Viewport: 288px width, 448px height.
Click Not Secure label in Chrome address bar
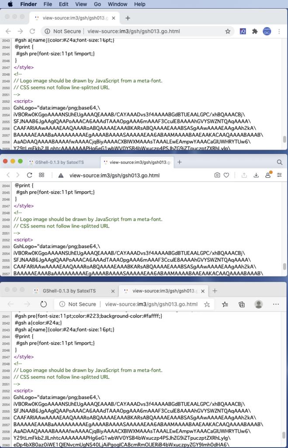click(67, 31)
